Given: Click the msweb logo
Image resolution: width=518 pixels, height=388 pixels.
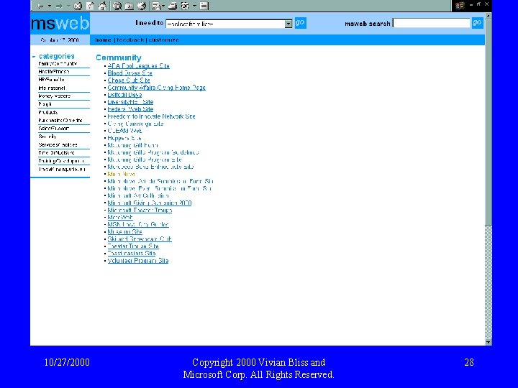Looking at the screenshot, I should [60, 24].
